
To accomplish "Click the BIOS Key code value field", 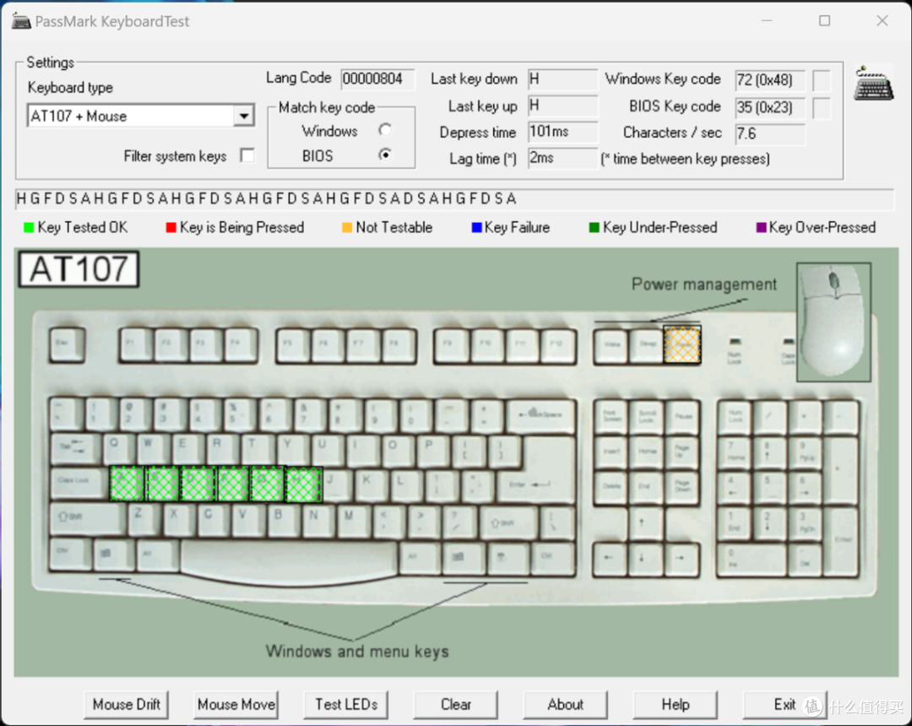I will pyautogui.click(x=769, y=107).
